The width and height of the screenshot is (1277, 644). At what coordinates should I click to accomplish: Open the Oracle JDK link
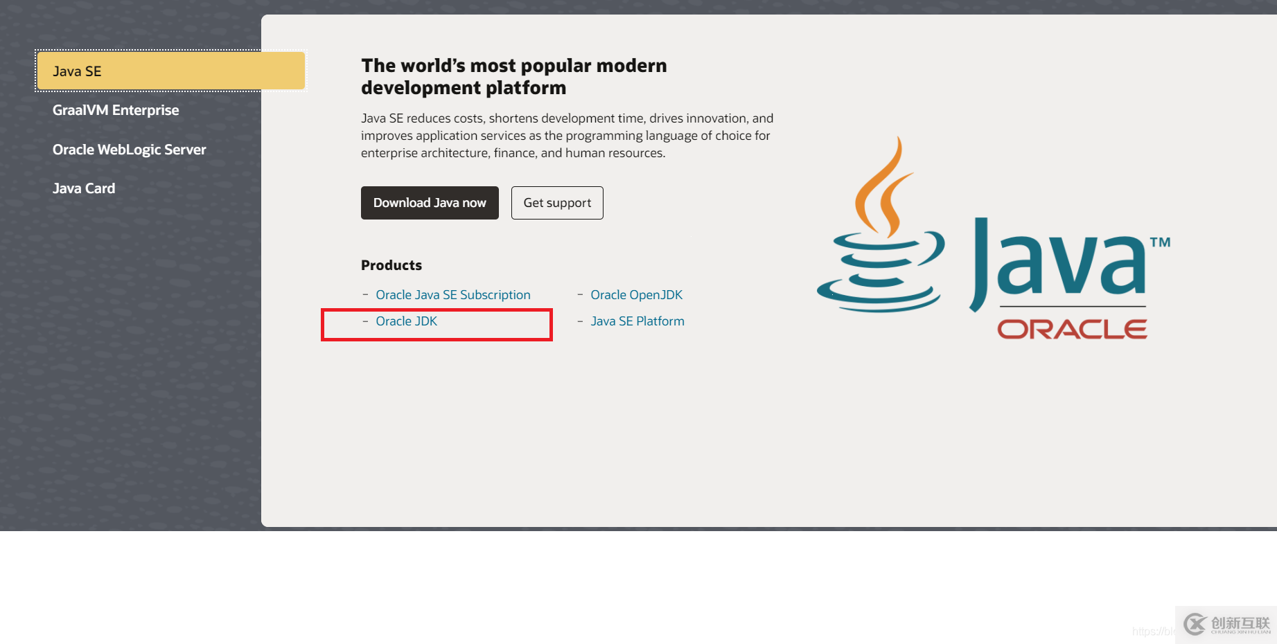coord(407,321)
